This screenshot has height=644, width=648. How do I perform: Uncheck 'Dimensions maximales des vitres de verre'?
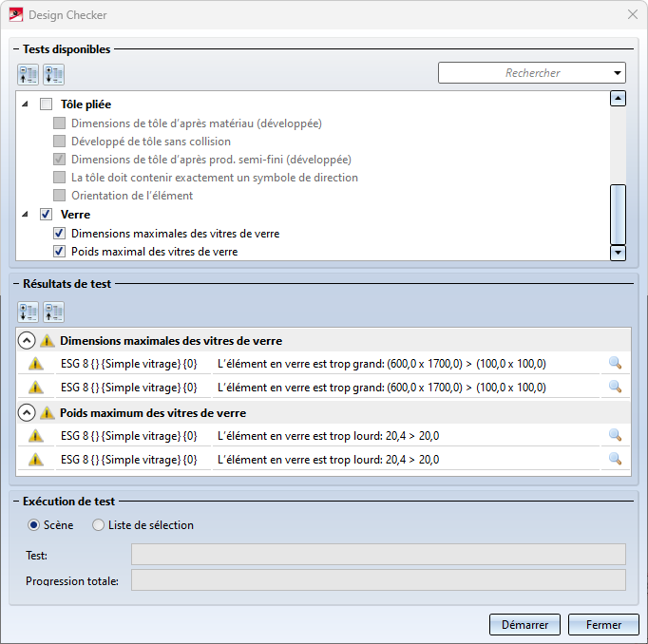[59, 234]
